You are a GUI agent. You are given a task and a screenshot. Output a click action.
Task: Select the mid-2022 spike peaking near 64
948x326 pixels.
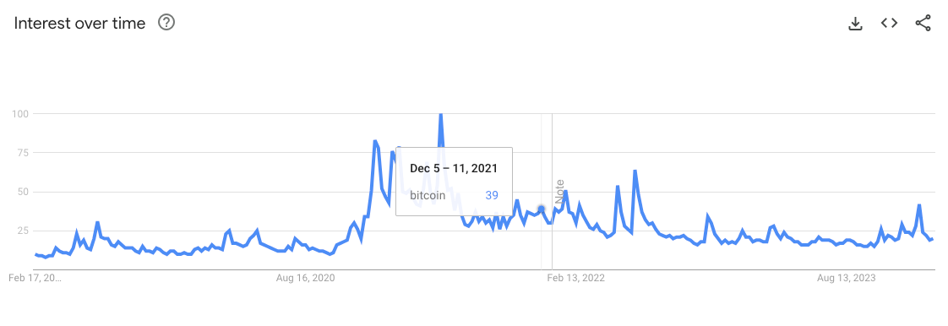click(x=635, y=171)
